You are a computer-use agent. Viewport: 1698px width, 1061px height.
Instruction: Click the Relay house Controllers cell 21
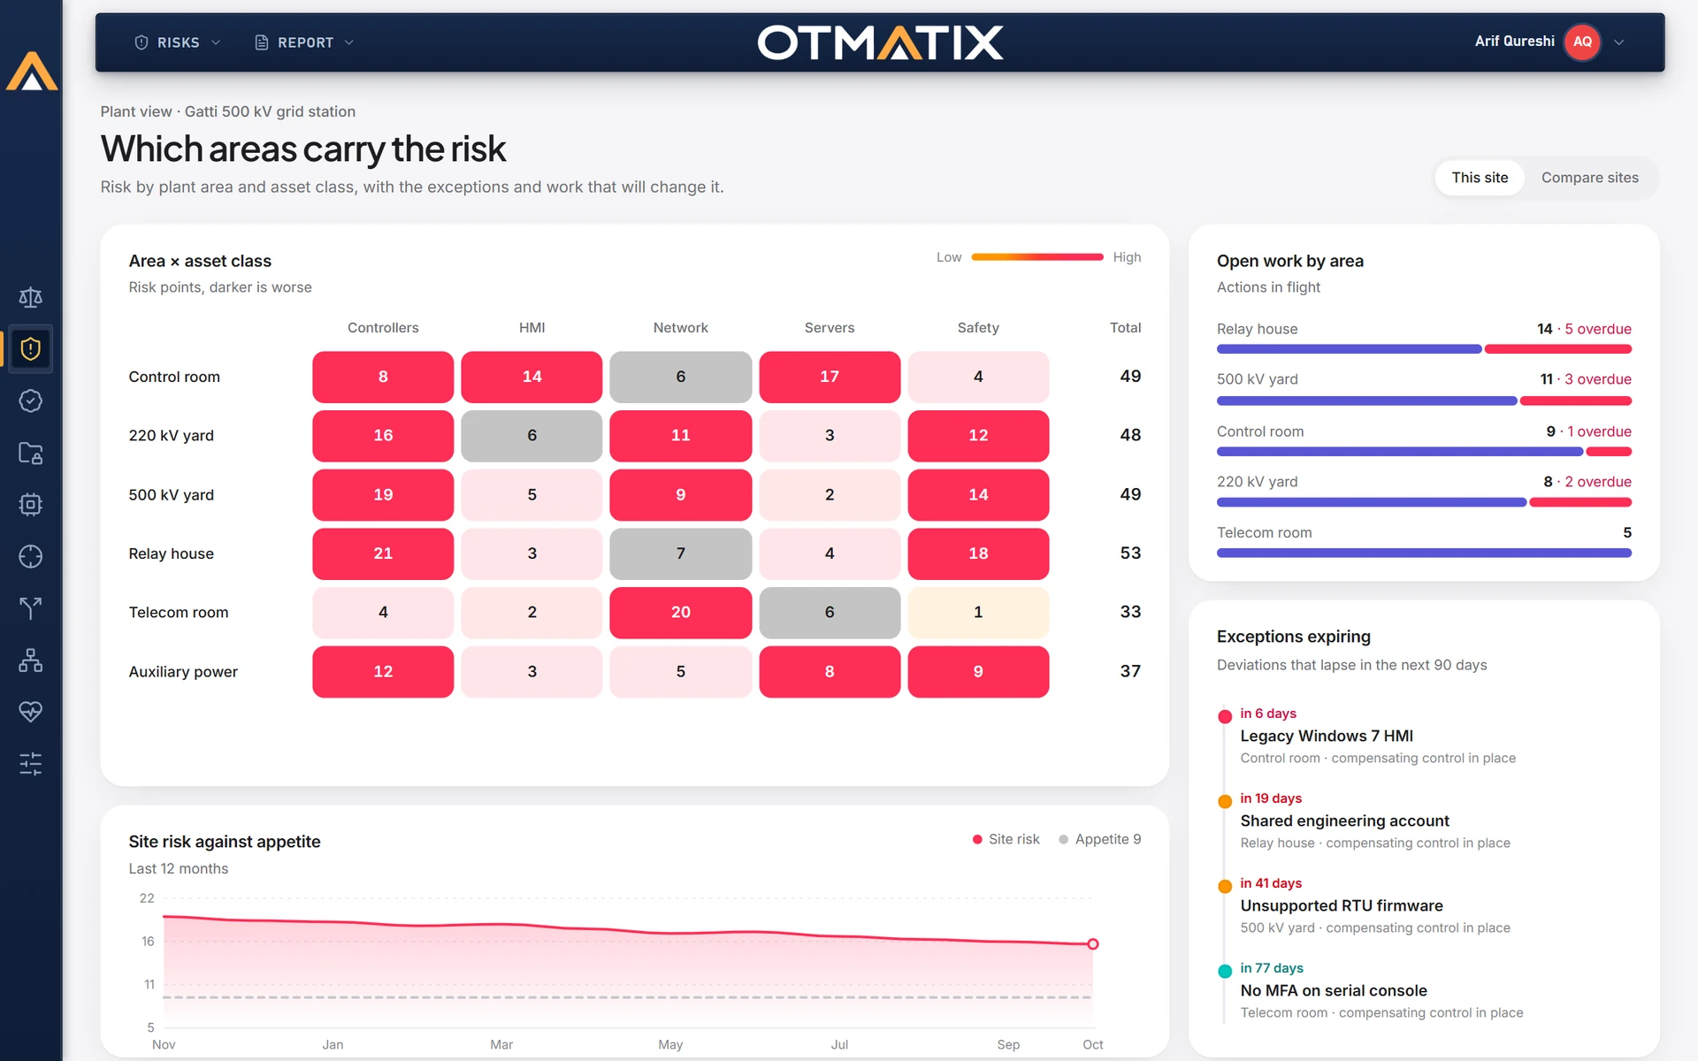(x=383, y=553)
